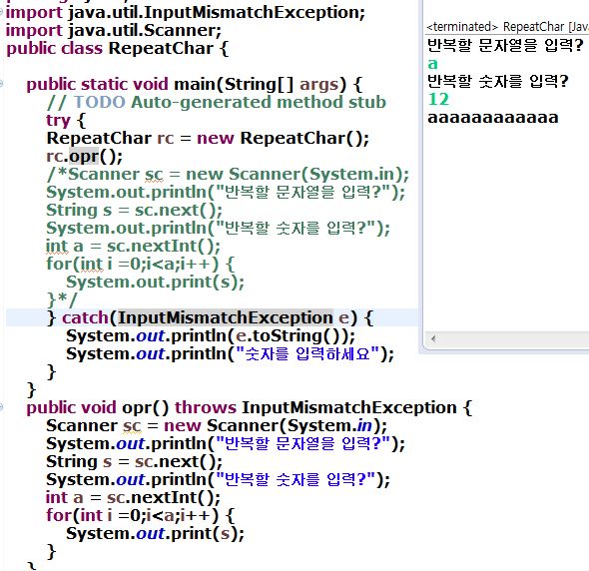Click the import java.util.InputMismatchException line

[186, 12]
